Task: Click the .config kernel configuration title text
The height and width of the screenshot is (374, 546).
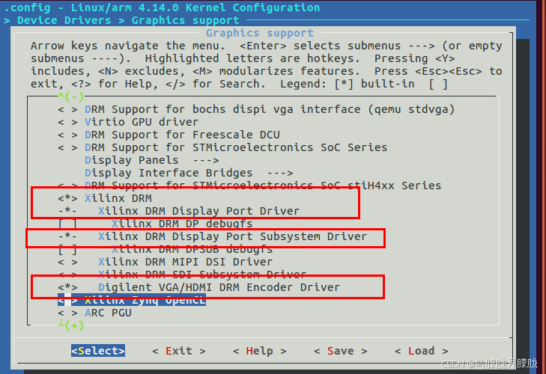Action: pos(162,7)
